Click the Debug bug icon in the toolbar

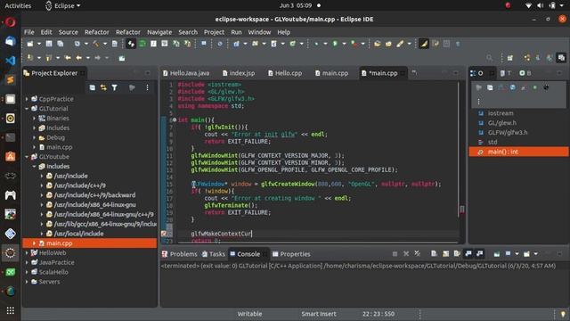point(316,44)
